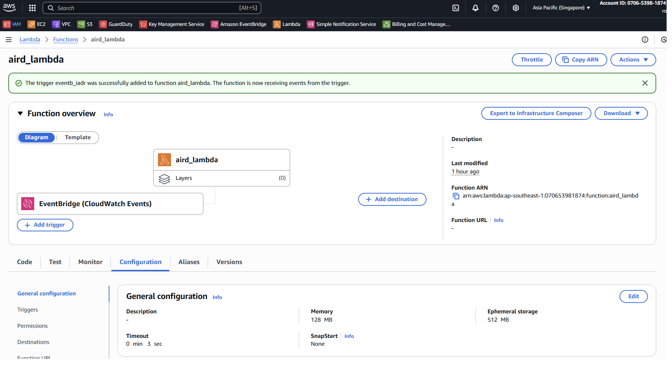Edit the General configuration settings
The width and height of the screenshot is (672, 367).
click(x=633, y=296)
